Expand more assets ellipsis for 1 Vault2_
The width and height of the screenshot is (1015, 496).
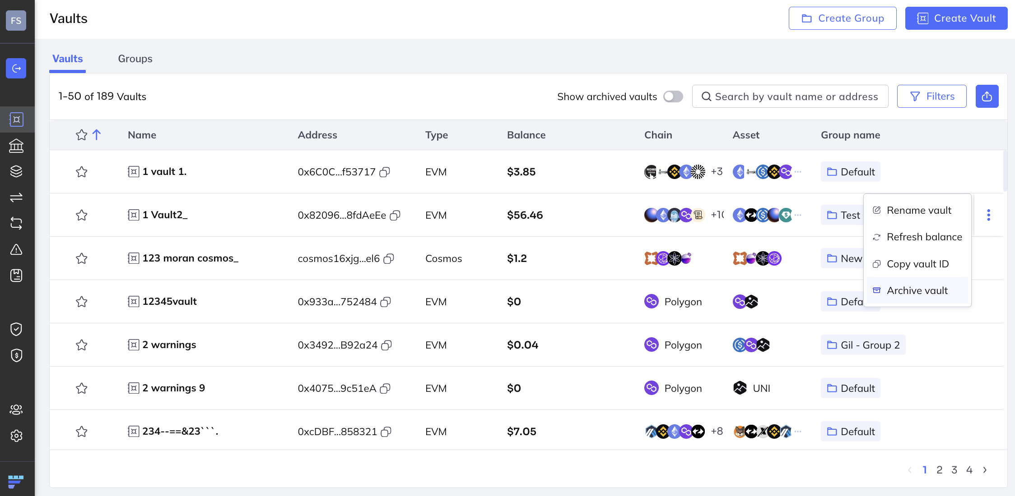tap(798, 215)
